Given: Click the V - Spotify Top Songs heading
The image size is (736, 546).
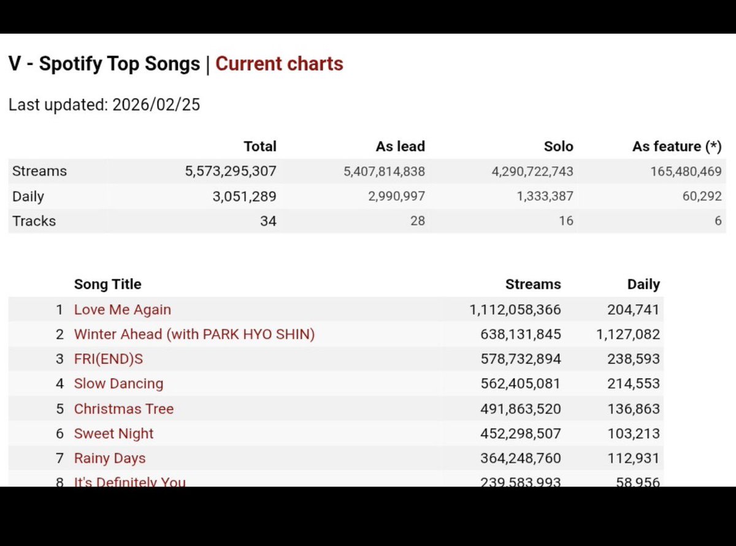Looking at the screenshot, I should (104, 64).
